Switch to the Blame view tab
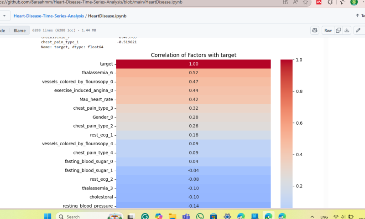The image size is (365, 219). (x=19, y=31)
